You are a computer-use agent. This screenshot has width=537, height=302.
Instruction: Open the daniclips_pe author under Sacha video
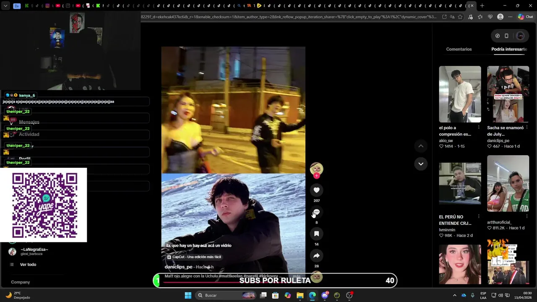point(498,141)
